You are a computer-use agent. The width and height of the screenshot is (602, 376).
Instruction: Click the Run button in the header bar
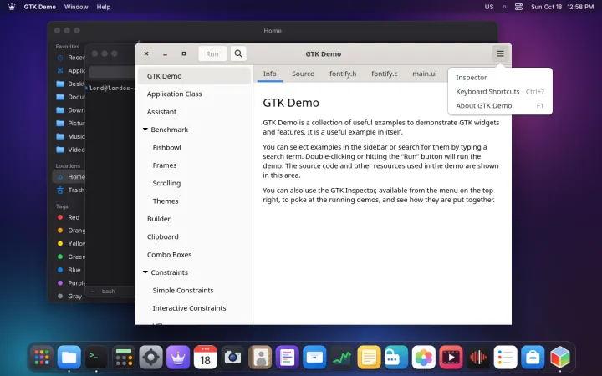coord(212,53)
